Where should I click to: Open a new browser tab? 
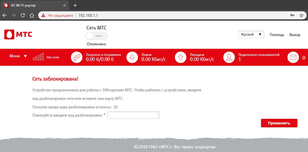tap(75, 5)
